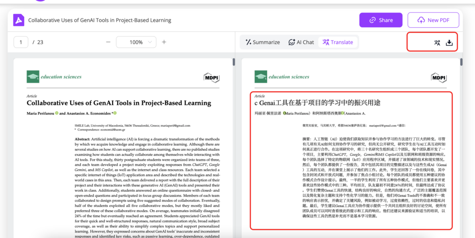This screenshot has height=238, width=475.
Task: Click the New PDF upload button
Action: (x=433, y=20)
